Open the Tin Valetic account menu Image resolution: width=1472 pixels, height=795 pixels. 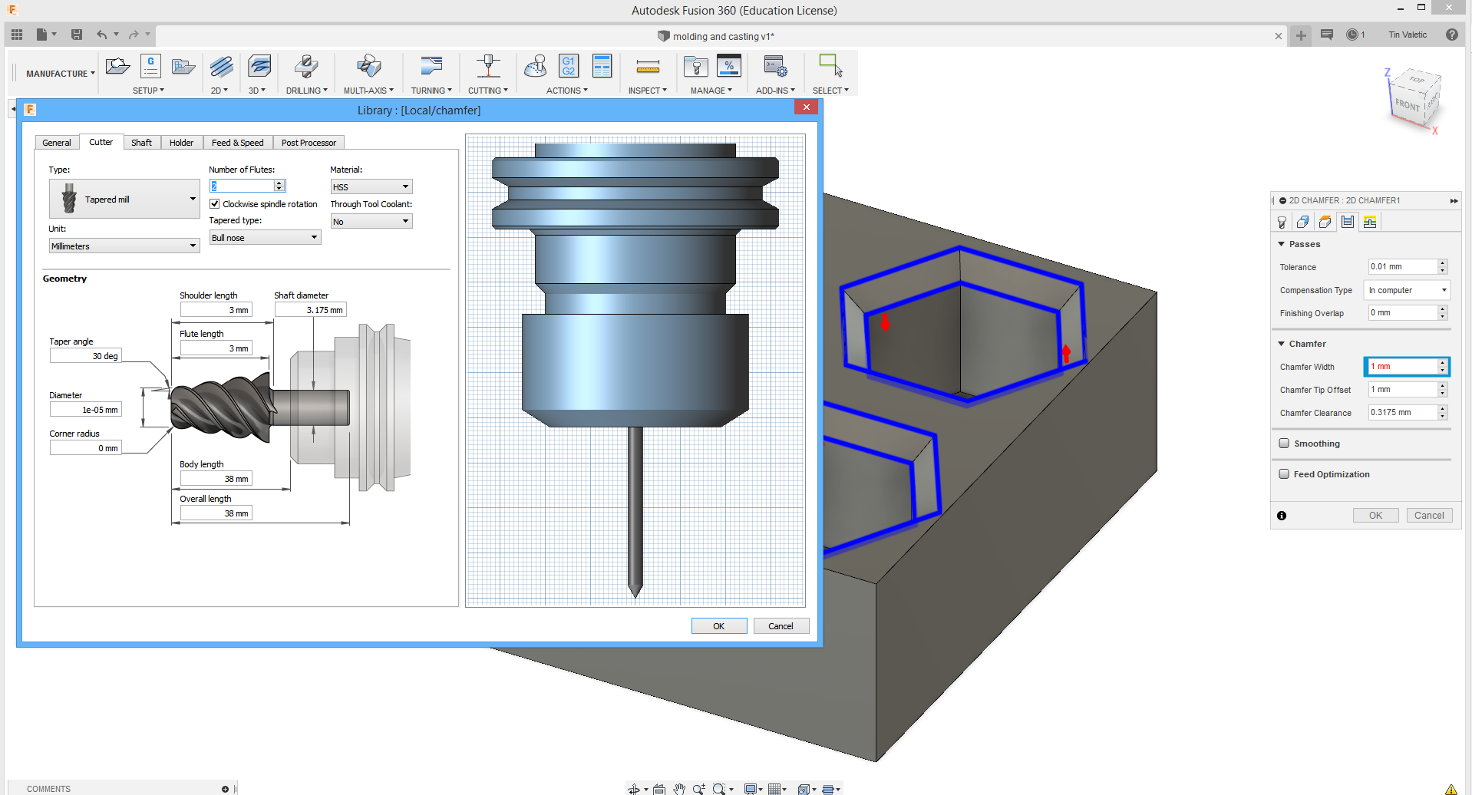(1408, 35)
